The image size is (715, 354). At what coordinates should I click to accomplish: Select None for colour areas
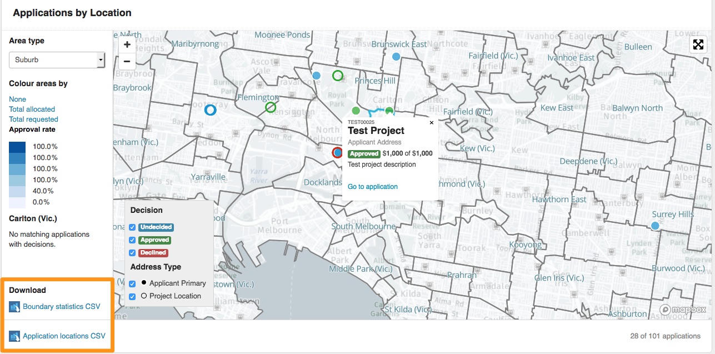pos(17,99)
